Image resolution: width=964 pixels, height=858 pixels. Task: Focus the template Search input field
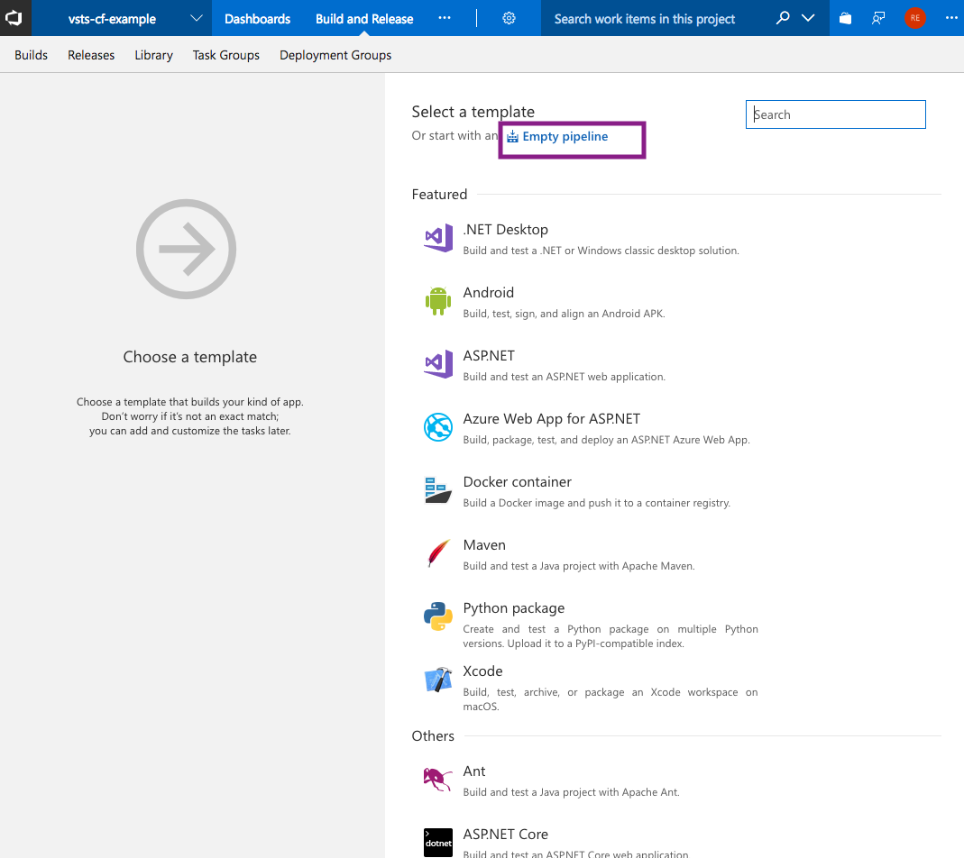click(836, 114)
